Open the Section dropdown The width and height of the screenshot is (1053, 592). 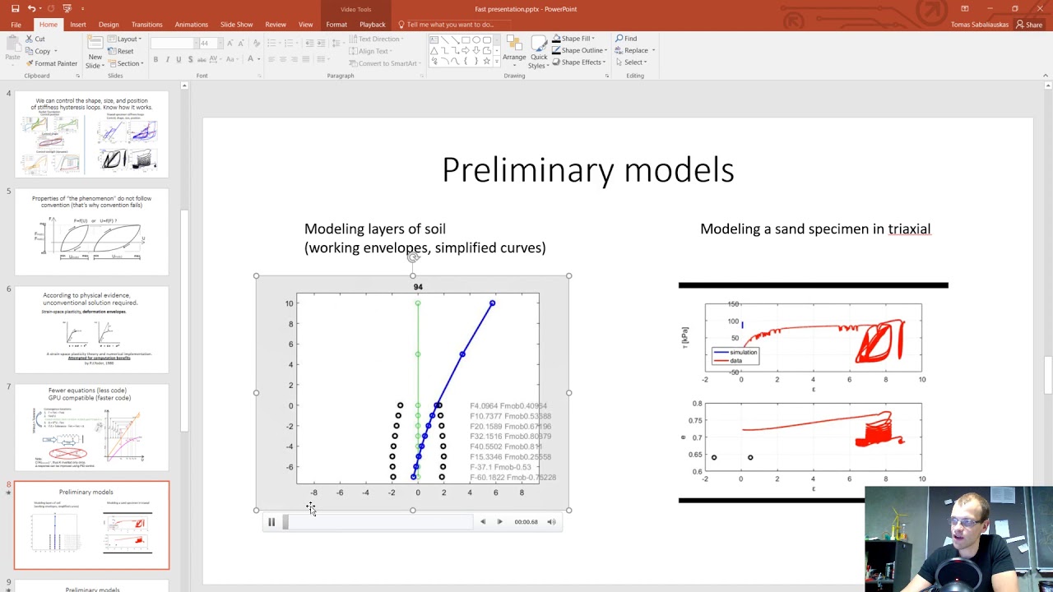pos(126,63)
